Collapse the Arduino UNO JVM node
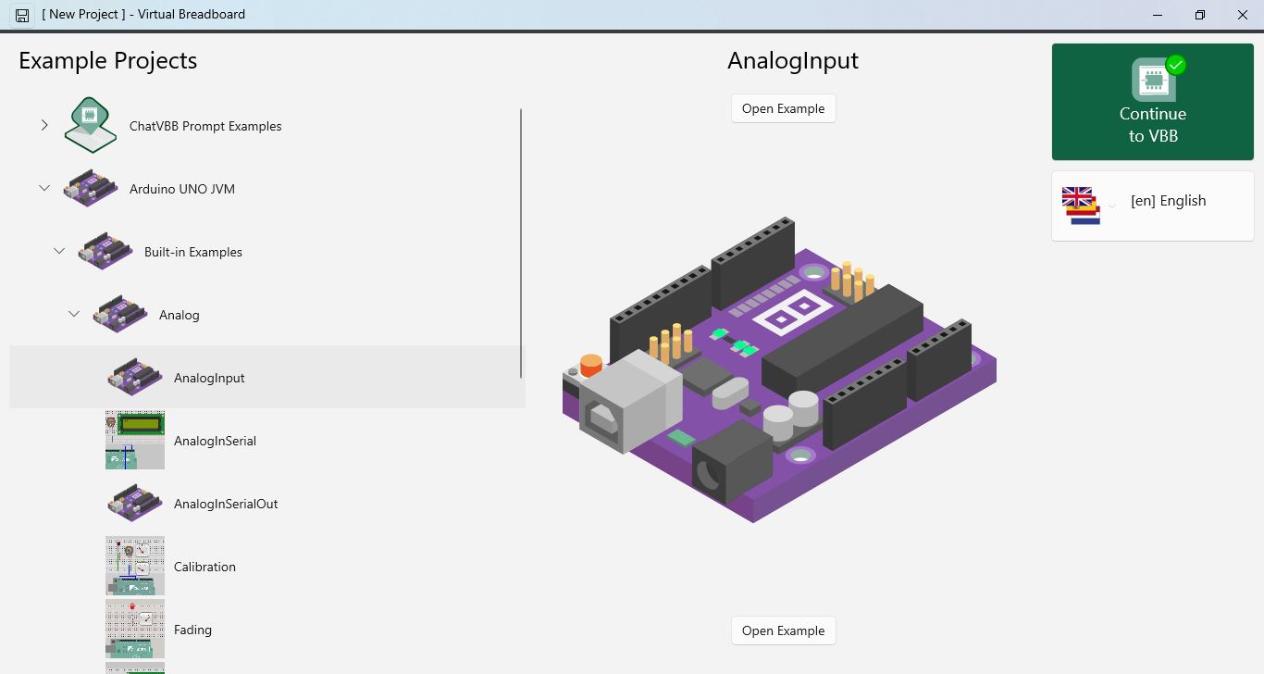The height and width of the screenshot is (674, 1264). [44, 188]
